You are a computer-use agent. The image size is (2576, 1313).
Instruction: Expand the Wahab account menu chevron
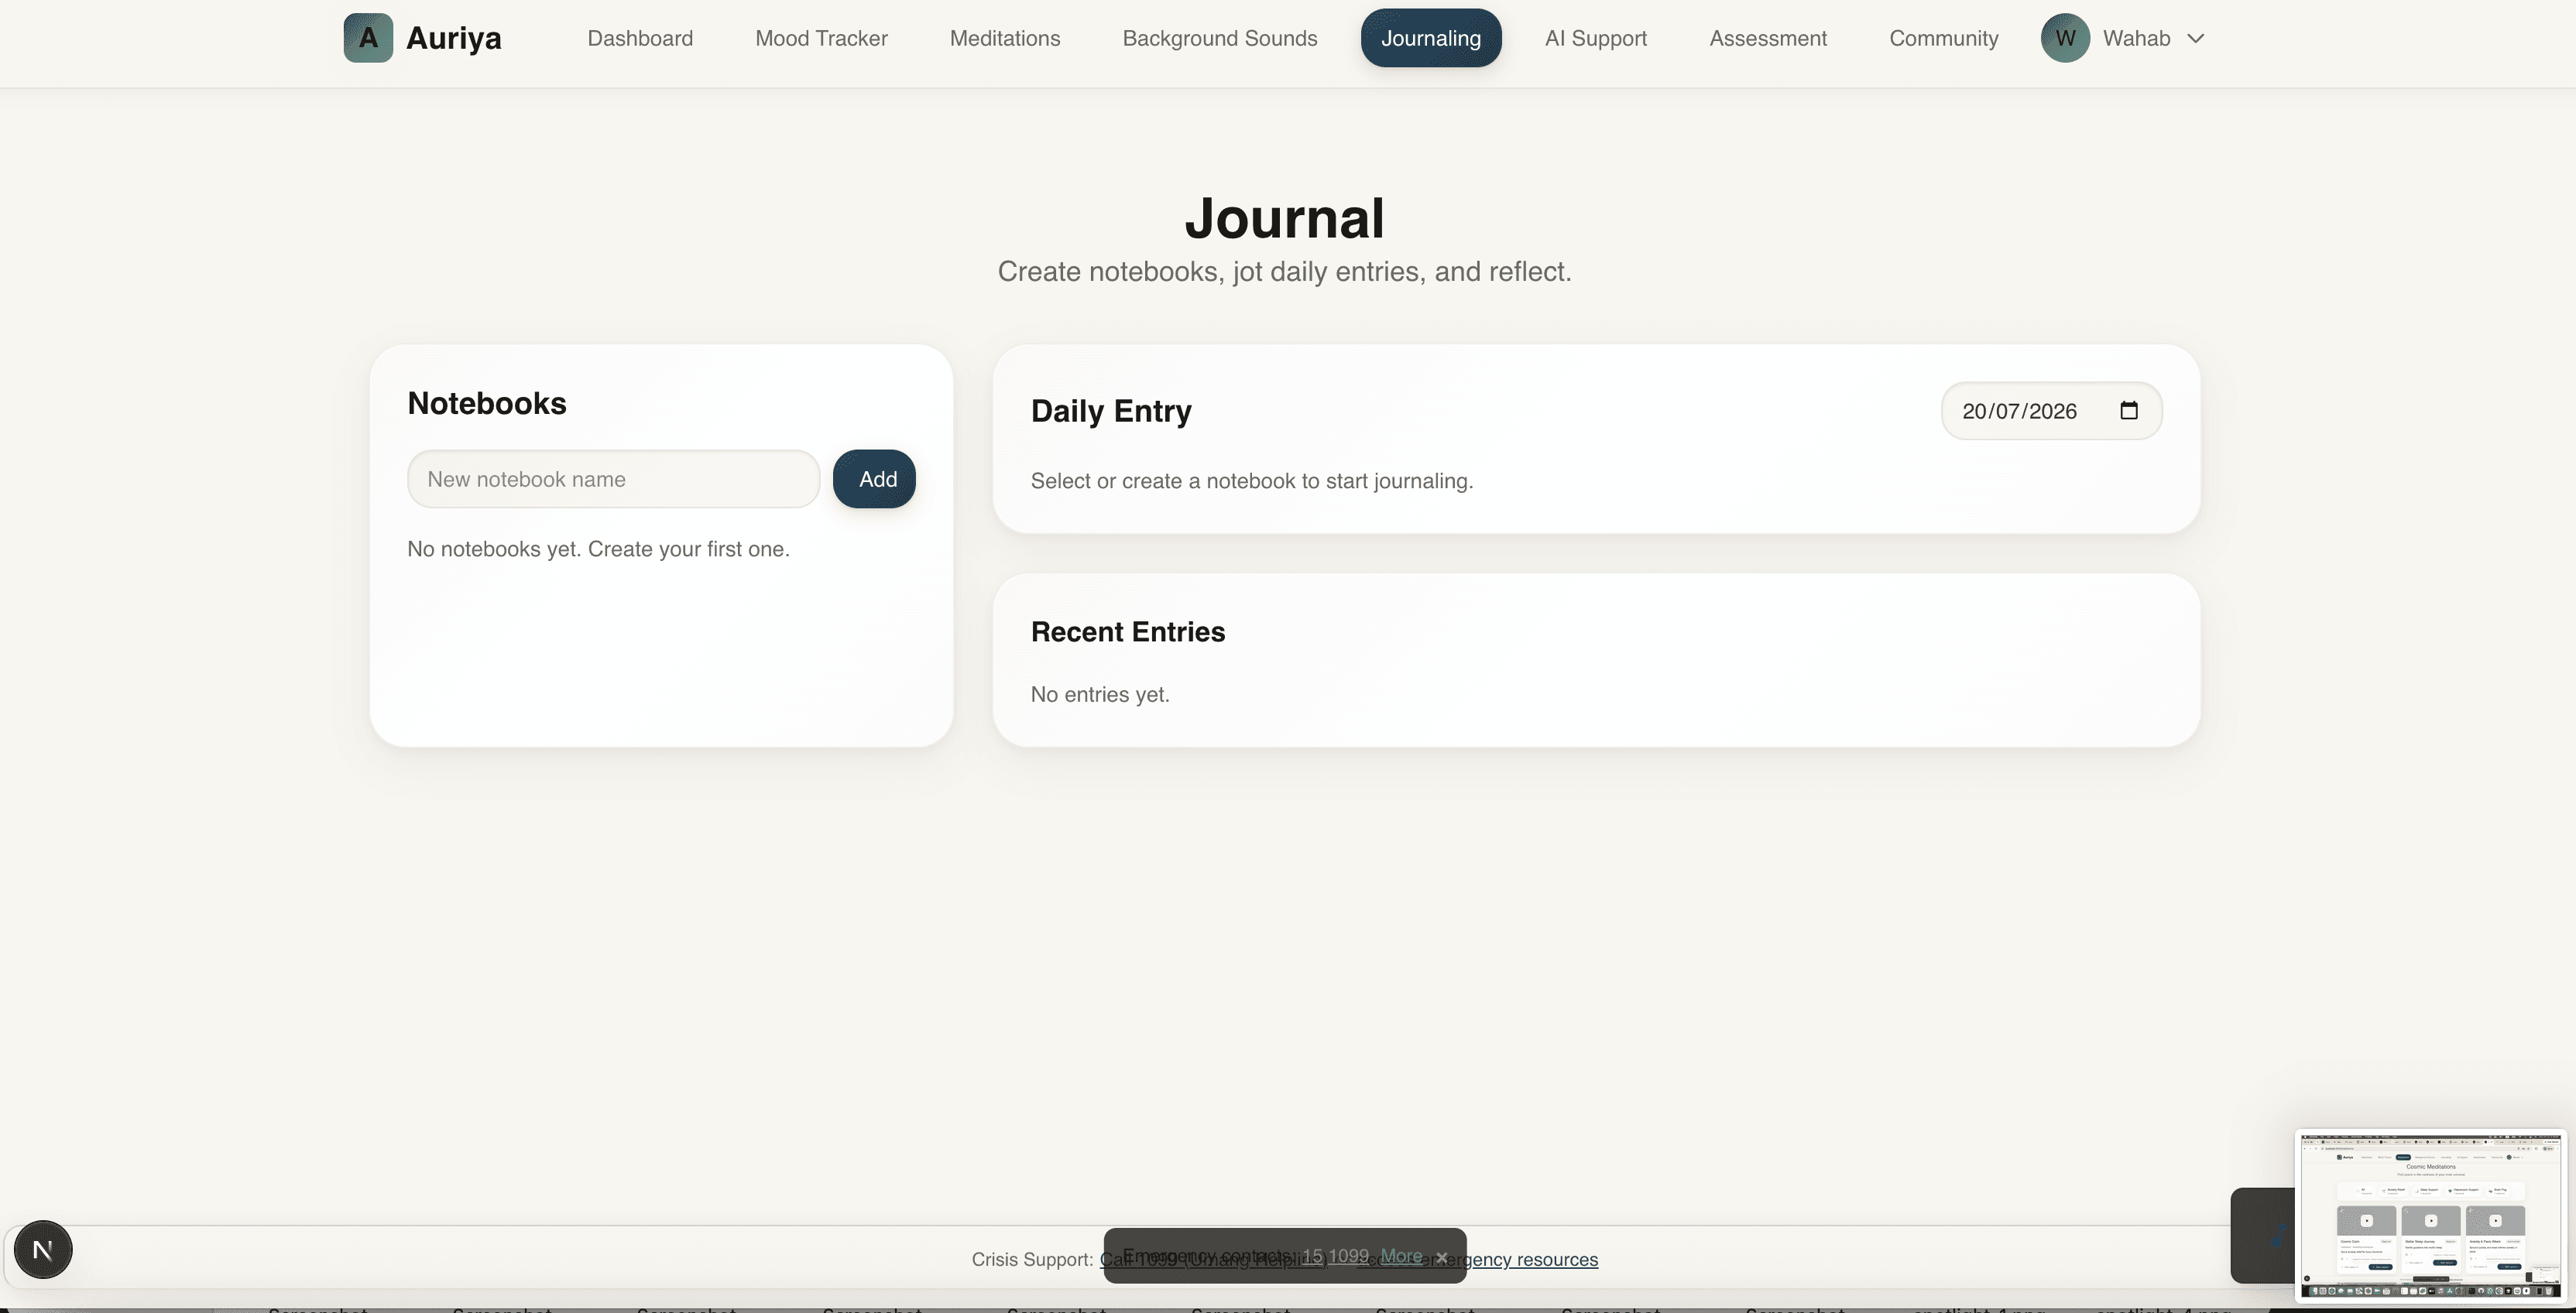pos(2196,38)
